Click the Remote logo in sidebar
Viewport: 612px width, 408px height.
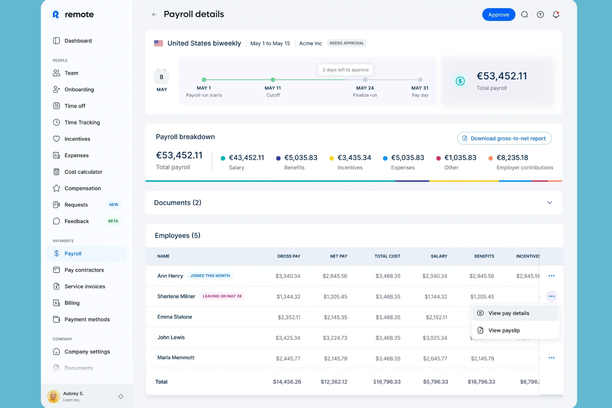73,14
